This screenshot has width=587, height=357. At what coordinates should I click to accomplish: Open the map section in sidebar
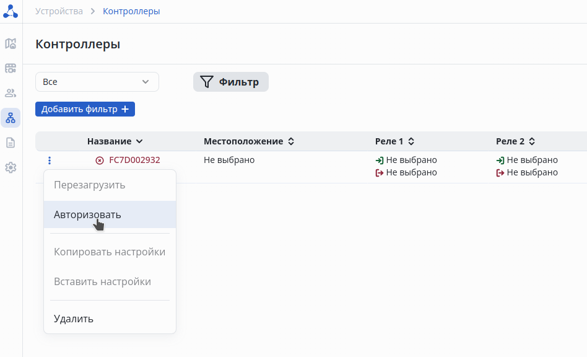(11, 43)
